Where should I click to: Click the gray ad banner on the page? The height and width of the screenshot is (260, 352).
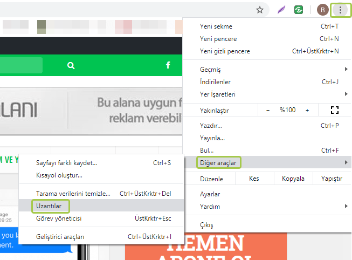91,111
